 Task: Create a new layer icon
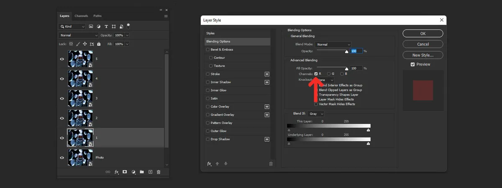(150, 172)
